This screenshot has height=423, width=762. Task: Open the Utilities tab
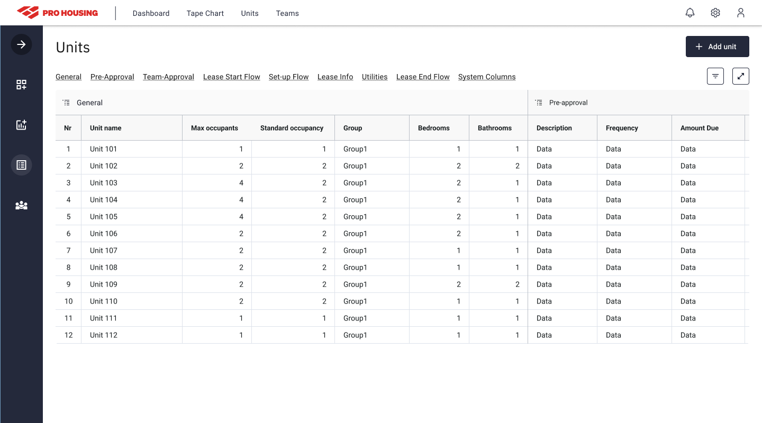pyautogui.click(x=375, y=77)
